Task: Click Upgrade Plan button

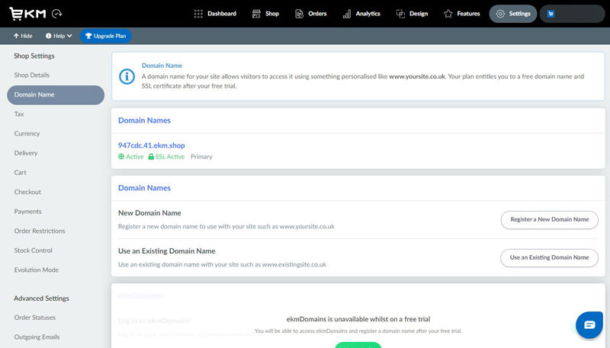Action: coord(106,36)
